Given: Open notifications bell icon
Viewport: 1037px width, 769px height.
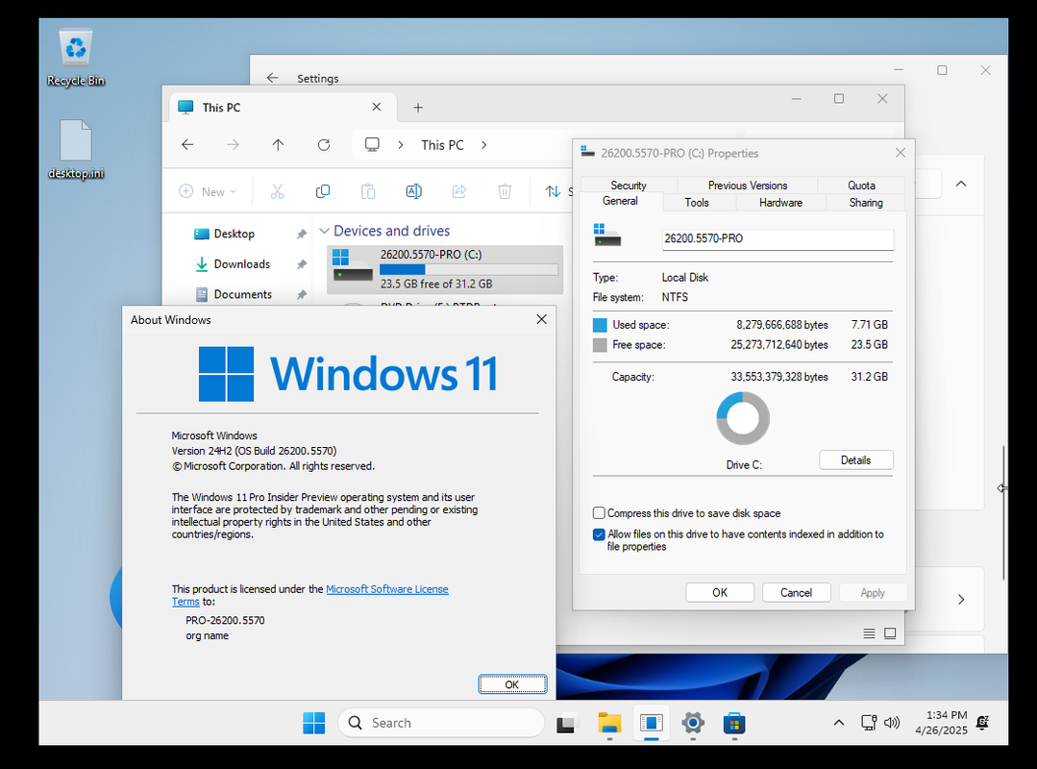Looking at the screenshot, I should click(x=983, y=723).
